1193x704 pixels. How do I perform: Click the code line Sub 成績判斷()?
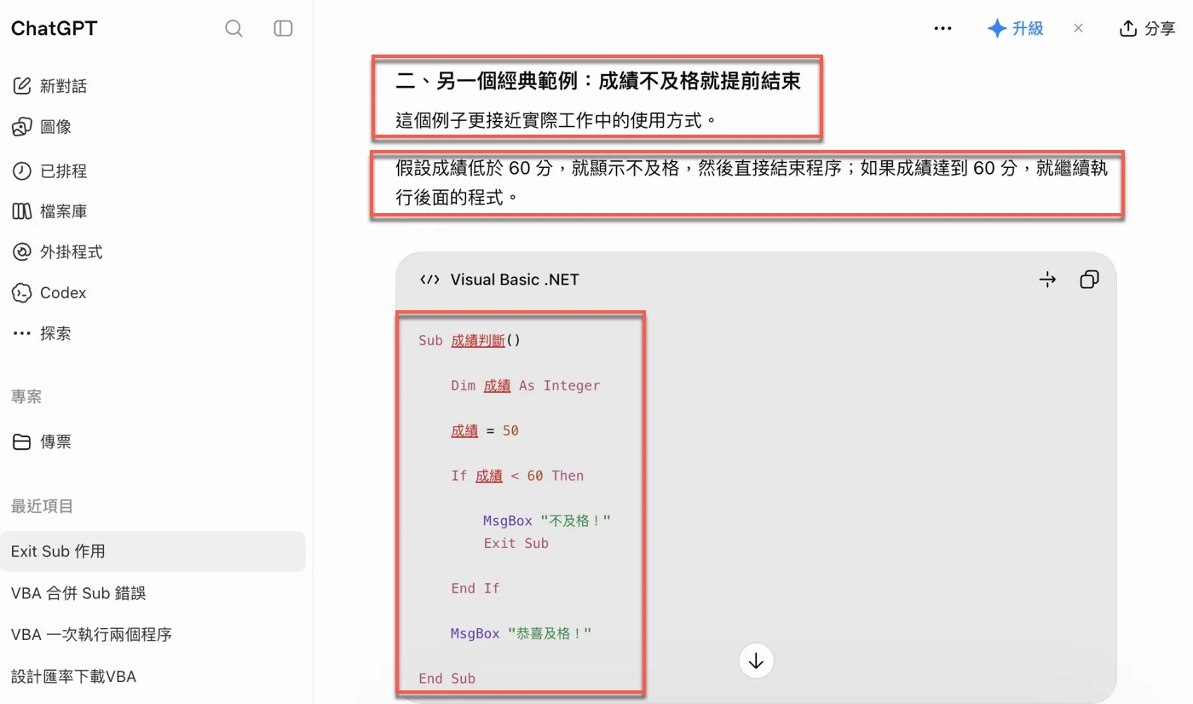pos(470,340)
